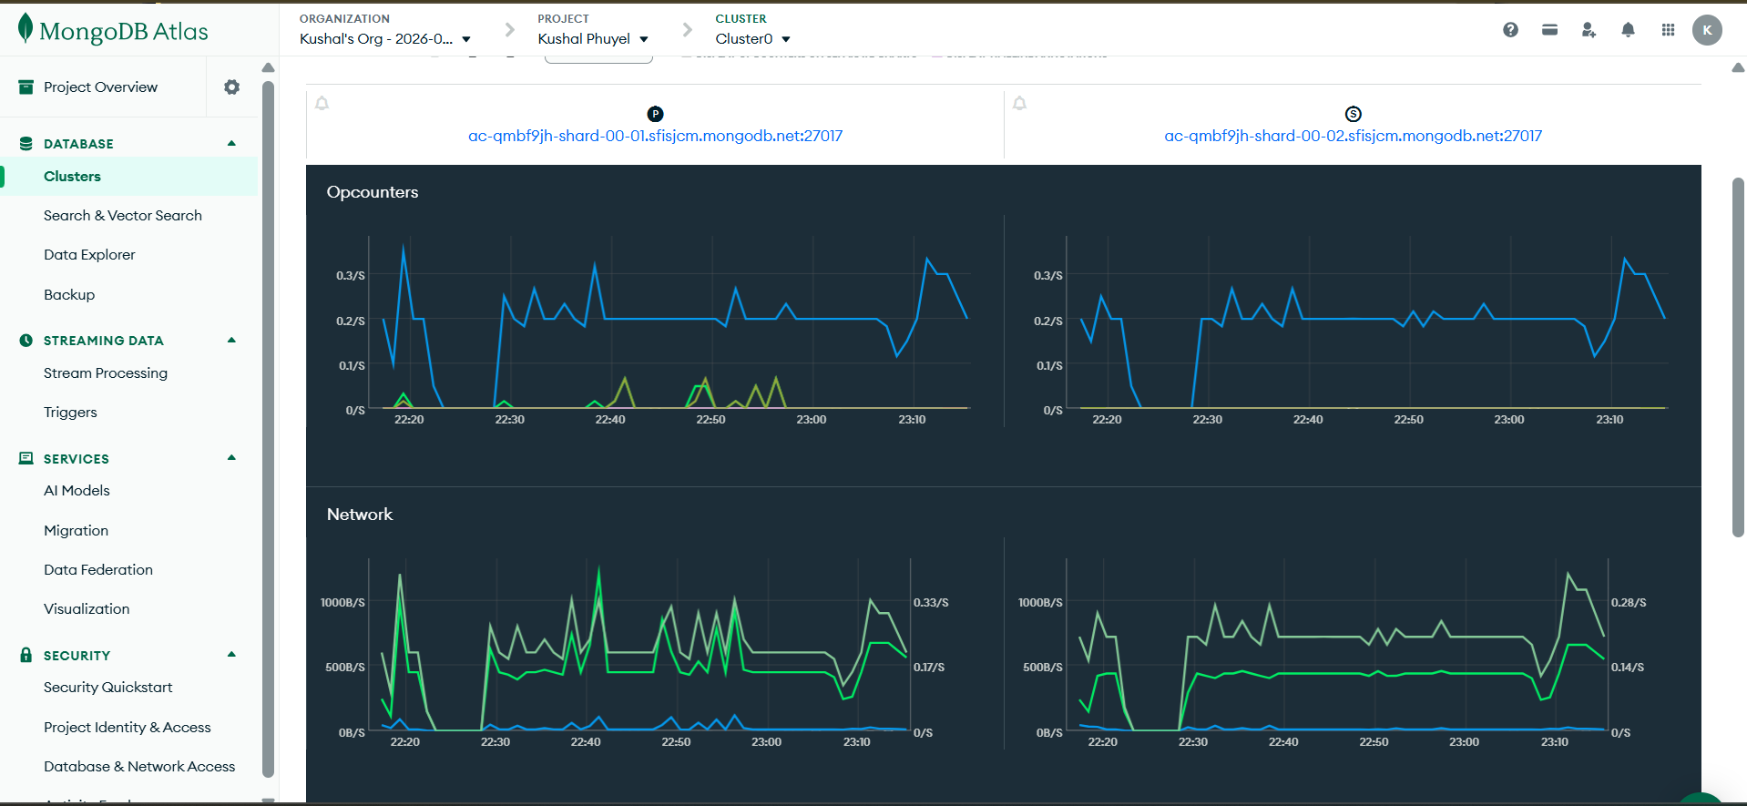Image resolution: width=1747 pixels, height=806 pixels.
Task: Click the MongoDB Atlas logo
Action: (x=113, y=30)
